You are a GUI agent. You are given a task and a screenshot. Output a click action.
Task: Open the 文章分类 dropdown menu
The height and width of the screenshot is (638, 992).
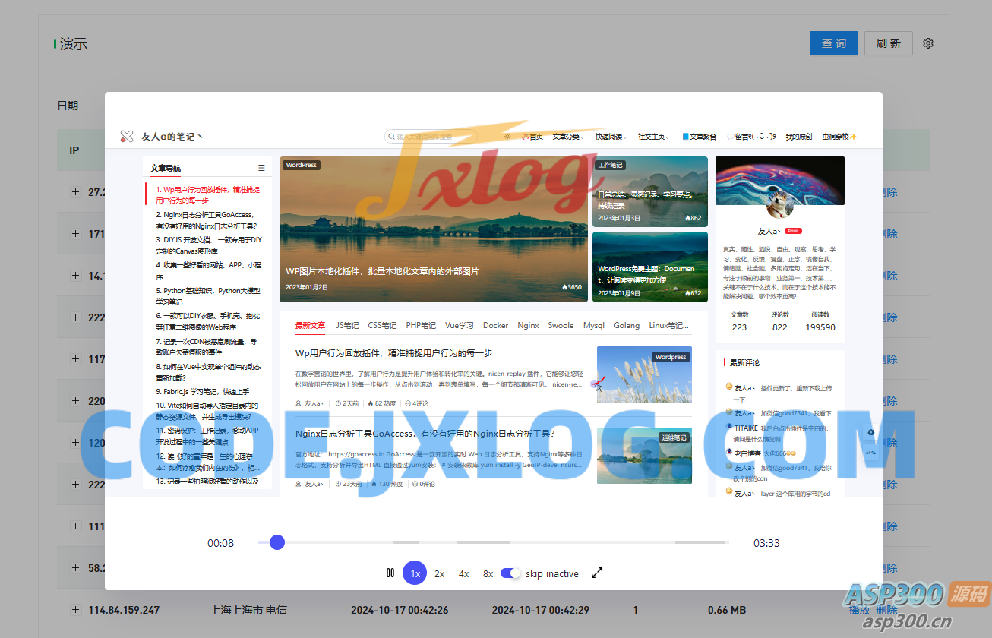[567, 137]
